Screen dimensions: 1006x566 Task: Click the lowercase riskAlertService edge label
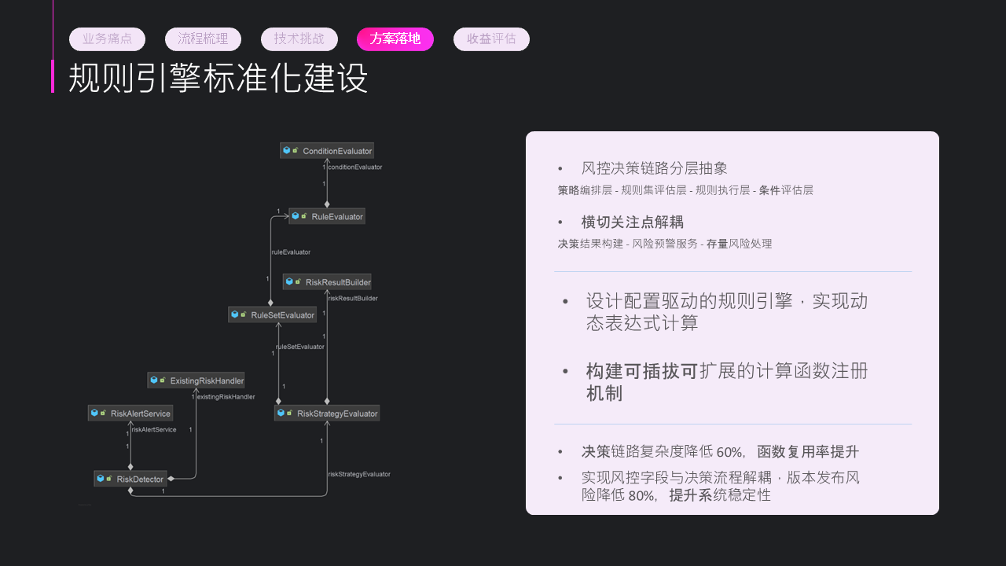[154, 430]
